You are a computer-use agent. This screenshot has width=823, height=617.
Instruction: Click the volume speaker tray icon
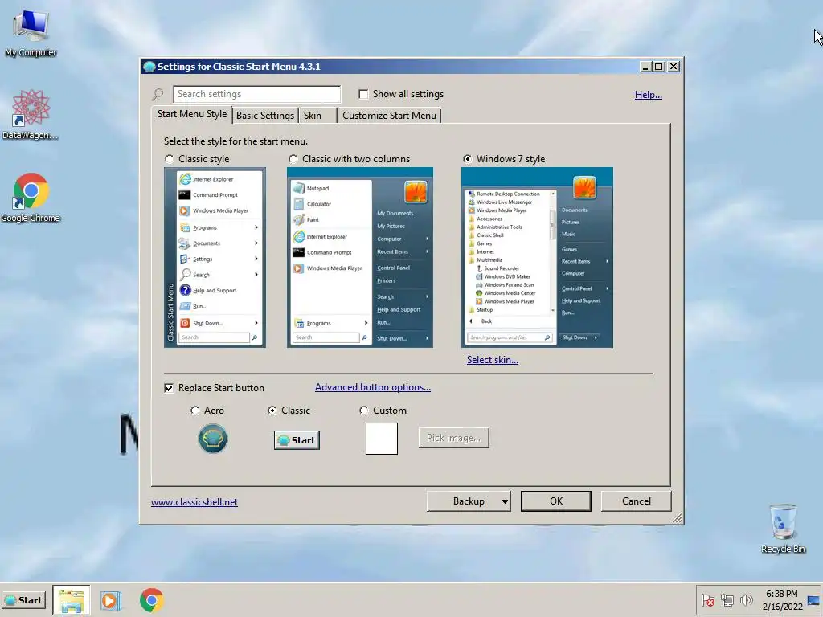tap(746, 599)
